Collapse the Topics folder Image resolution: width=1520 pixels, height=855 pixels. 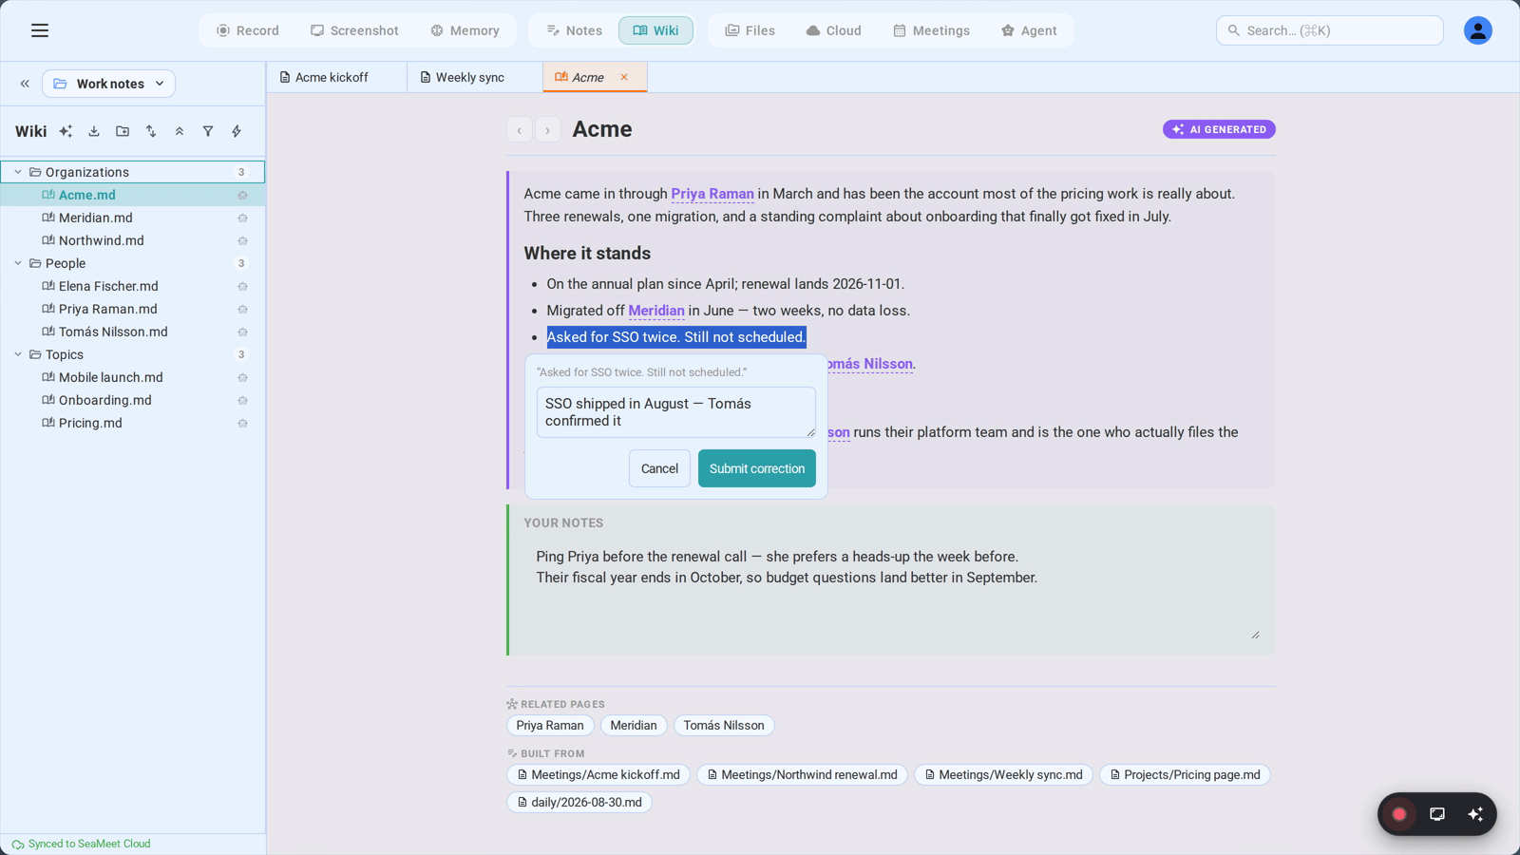click(x=18, y=354)
